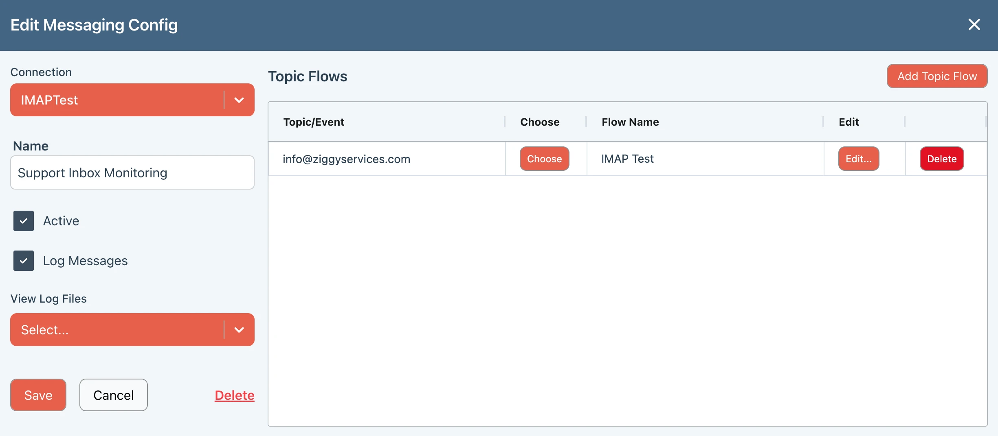Uncheck the Active checkbox

tap(24, 221)
